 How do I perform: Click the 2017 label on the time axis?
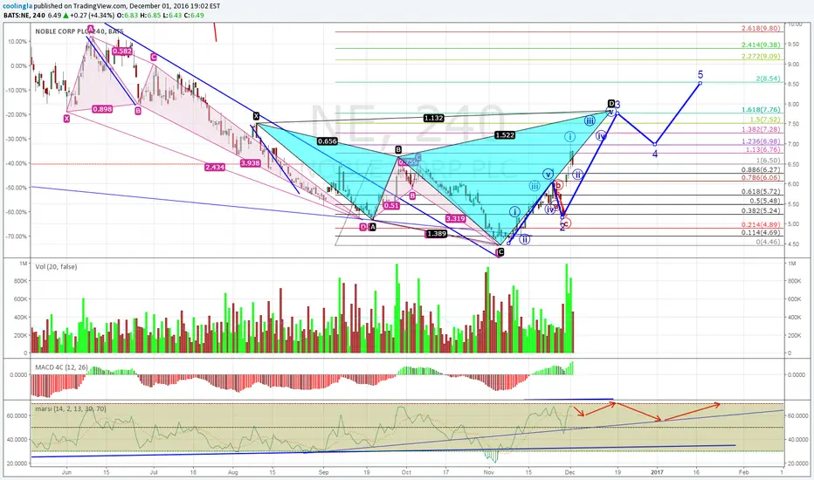pyautogui.click(x=657, y=472)
